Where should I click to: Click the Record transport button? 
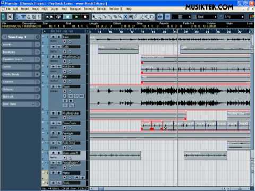coord(85,17)
